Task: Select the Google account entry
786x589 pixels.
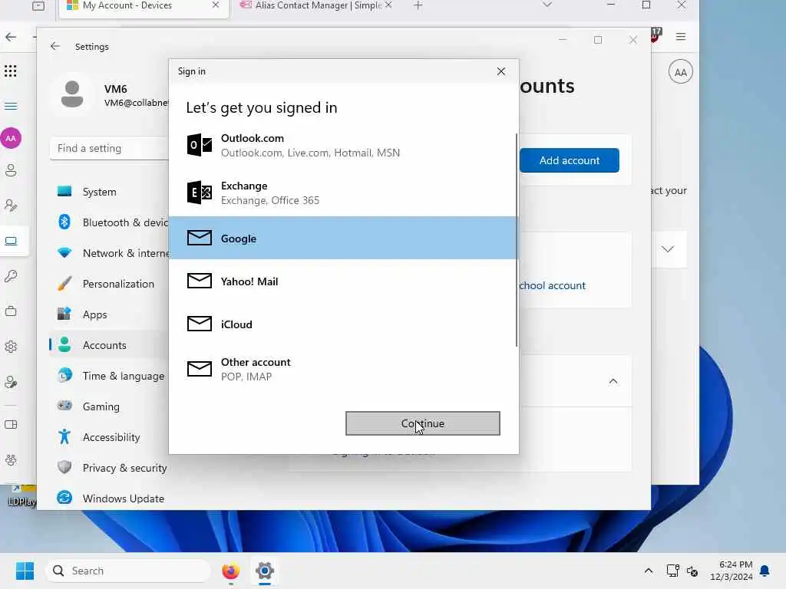Action: click(x=343, y=238)
